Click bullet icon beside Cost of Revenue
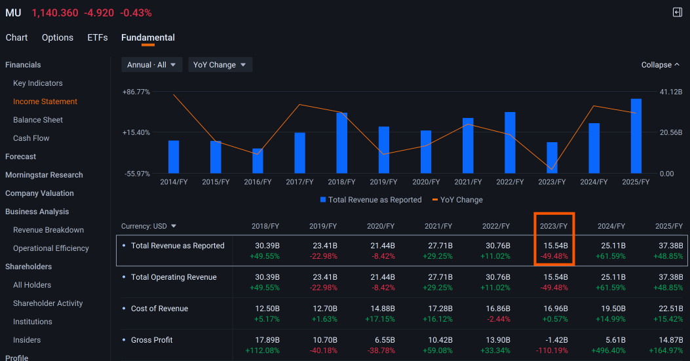Viewport: 690px width, 361px height. click(124, 309)
